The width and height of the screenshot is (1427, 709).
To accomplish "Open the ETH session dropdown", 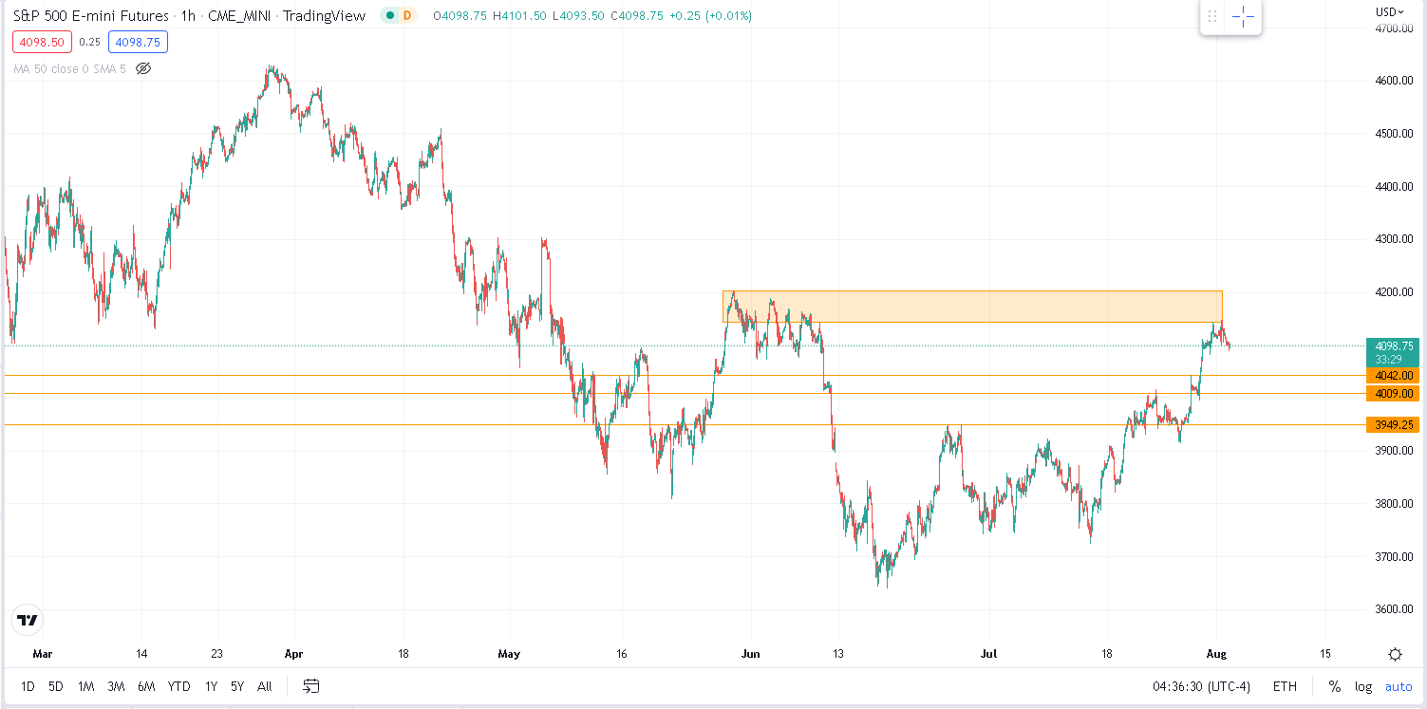I will [x=1285, y=686].
